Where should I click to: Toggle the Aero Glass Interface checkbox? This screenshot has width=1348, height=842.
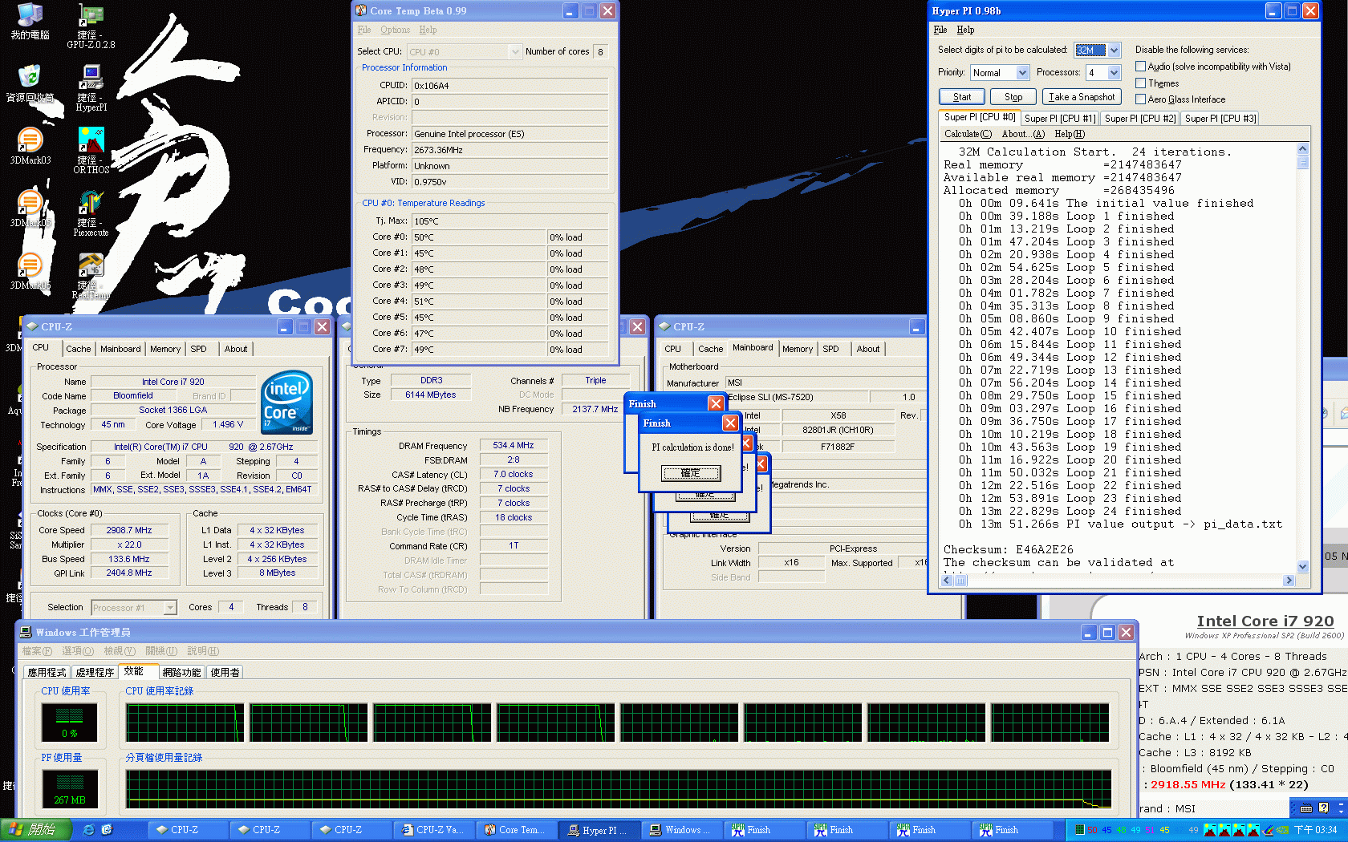(1140, 99)
